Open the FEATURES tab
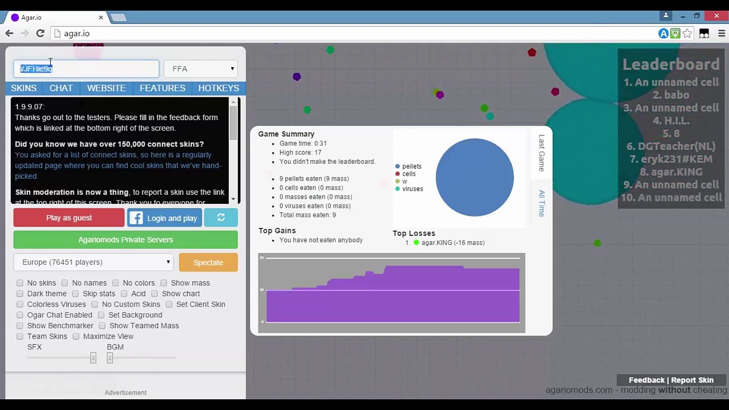Image resolution: width=729 pixels, height=410 pixels. tap(162, 88)
